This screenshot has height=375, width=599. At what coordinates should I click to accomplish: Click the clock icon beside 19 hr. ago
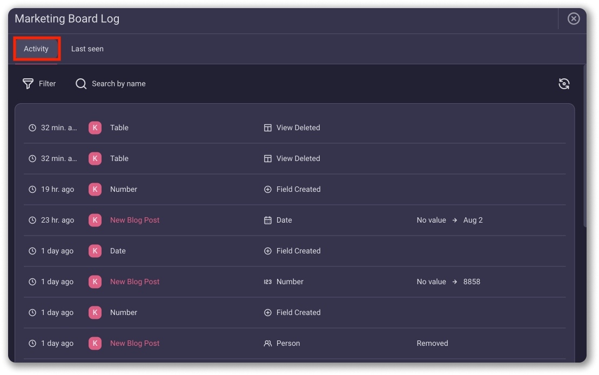(32, 189)
